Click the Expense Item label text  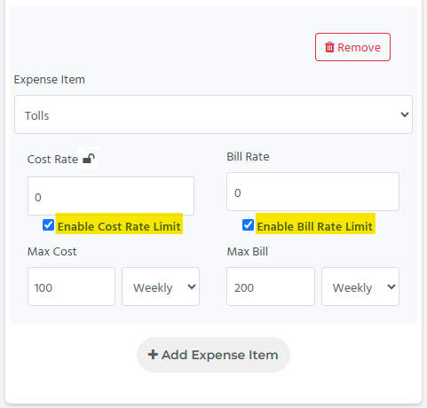click(50, 80)
